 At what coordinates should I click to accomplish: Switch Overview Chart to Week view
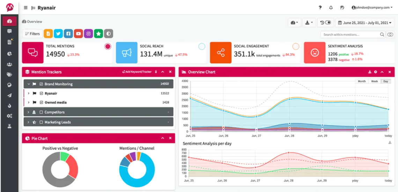[x=374, y=81]
